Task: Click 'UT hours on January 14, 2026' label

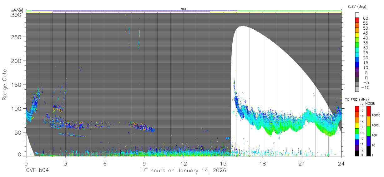Action: pos(184,171)
